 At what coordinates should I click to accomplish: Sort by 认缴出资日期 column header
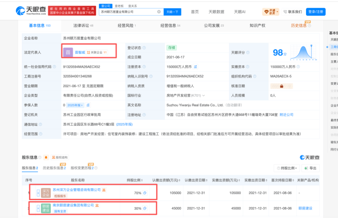[196, 180]
